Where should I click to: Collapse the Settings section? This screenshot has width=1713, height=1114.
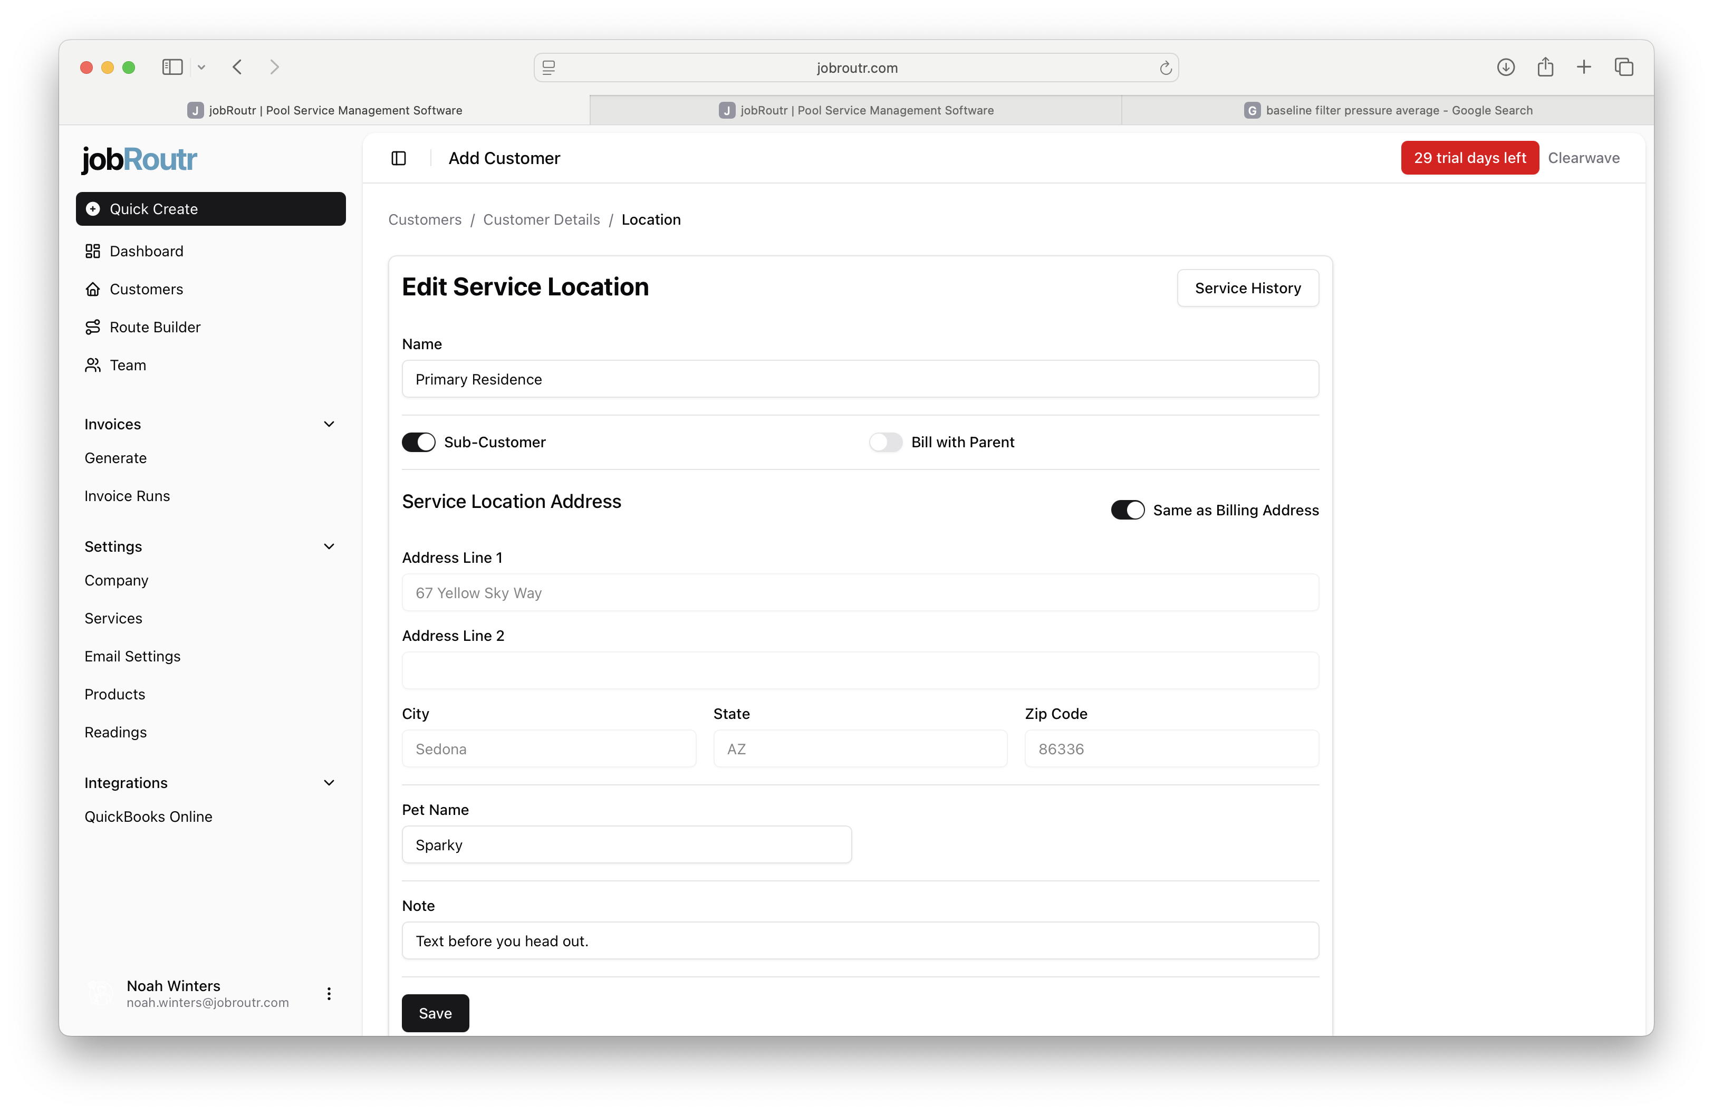pyautogui.click(x=329, y=546)
